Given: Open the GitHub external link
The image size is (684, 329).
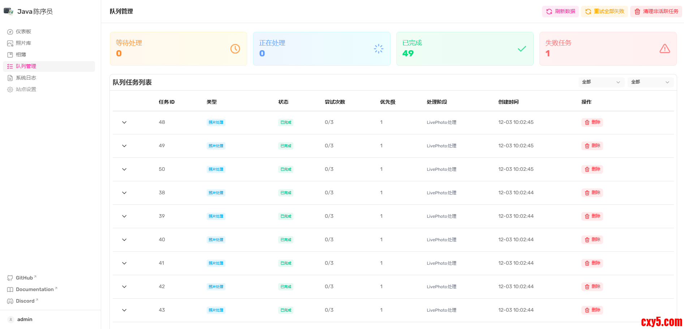Looking at the screenshot, I should [x=24, y=278].
